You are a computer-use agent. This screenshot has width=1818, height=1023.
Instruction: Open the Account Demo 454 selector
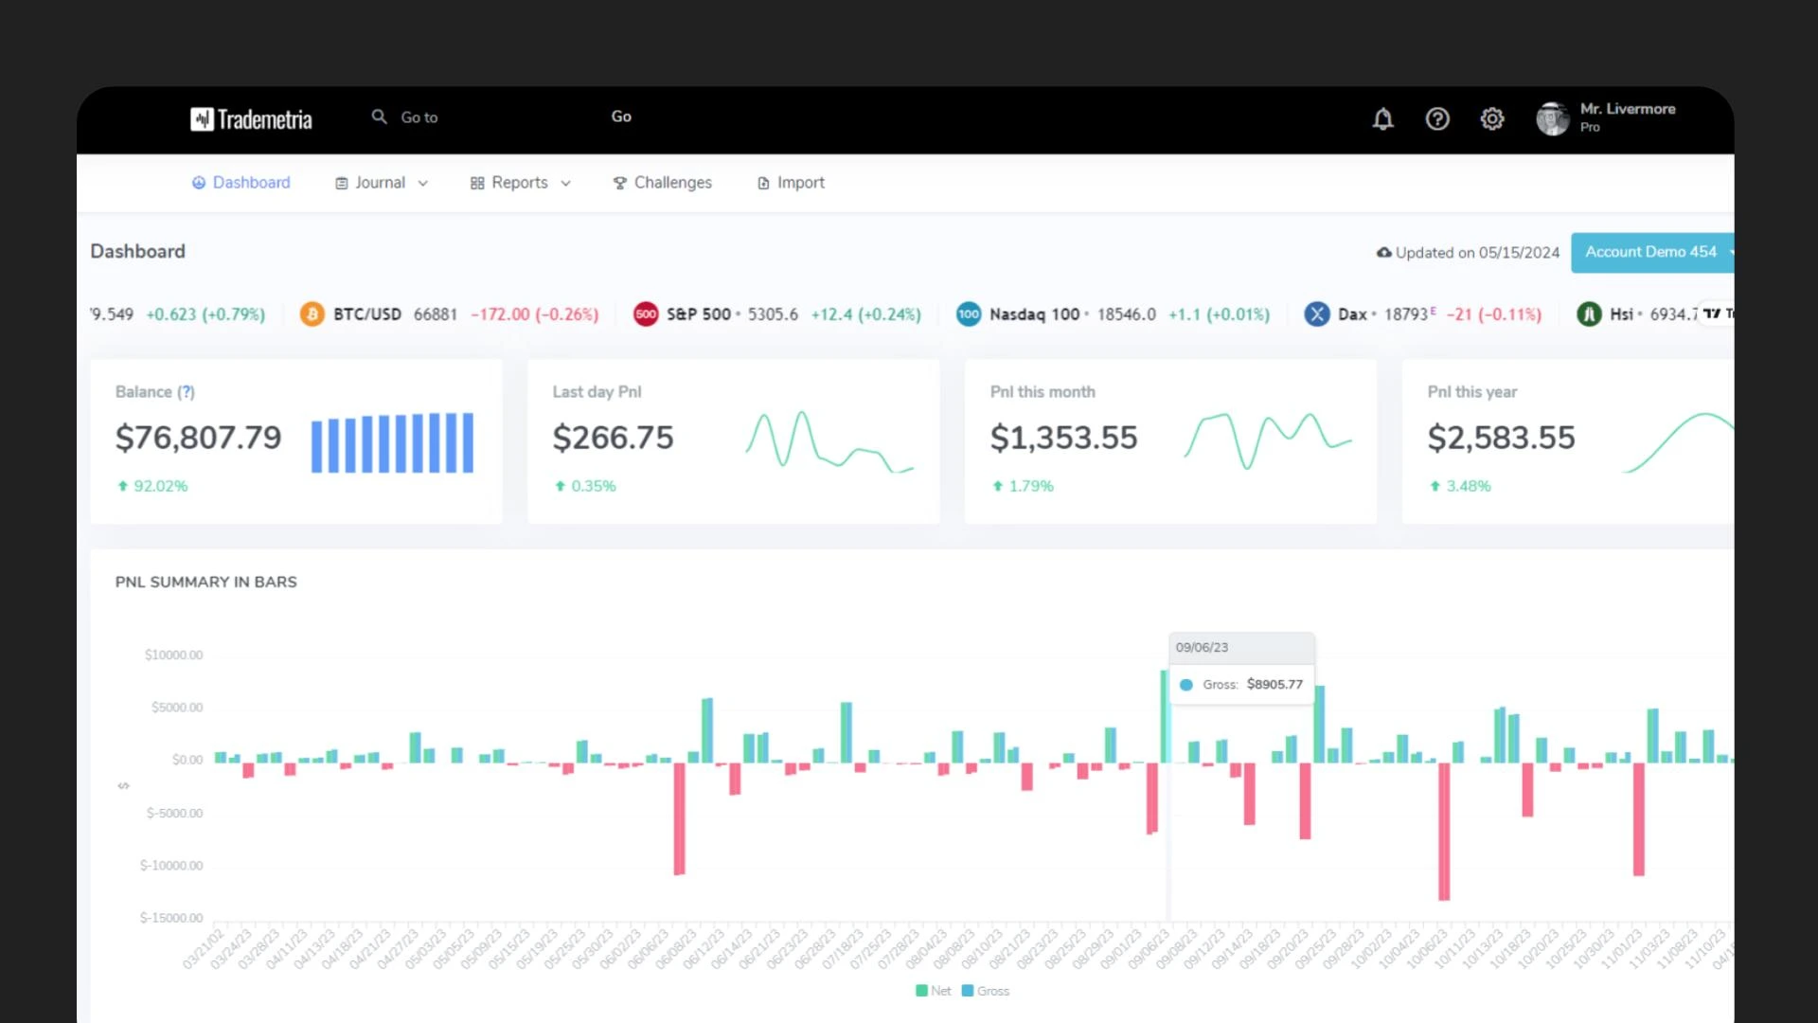(x=1651, y=252)
